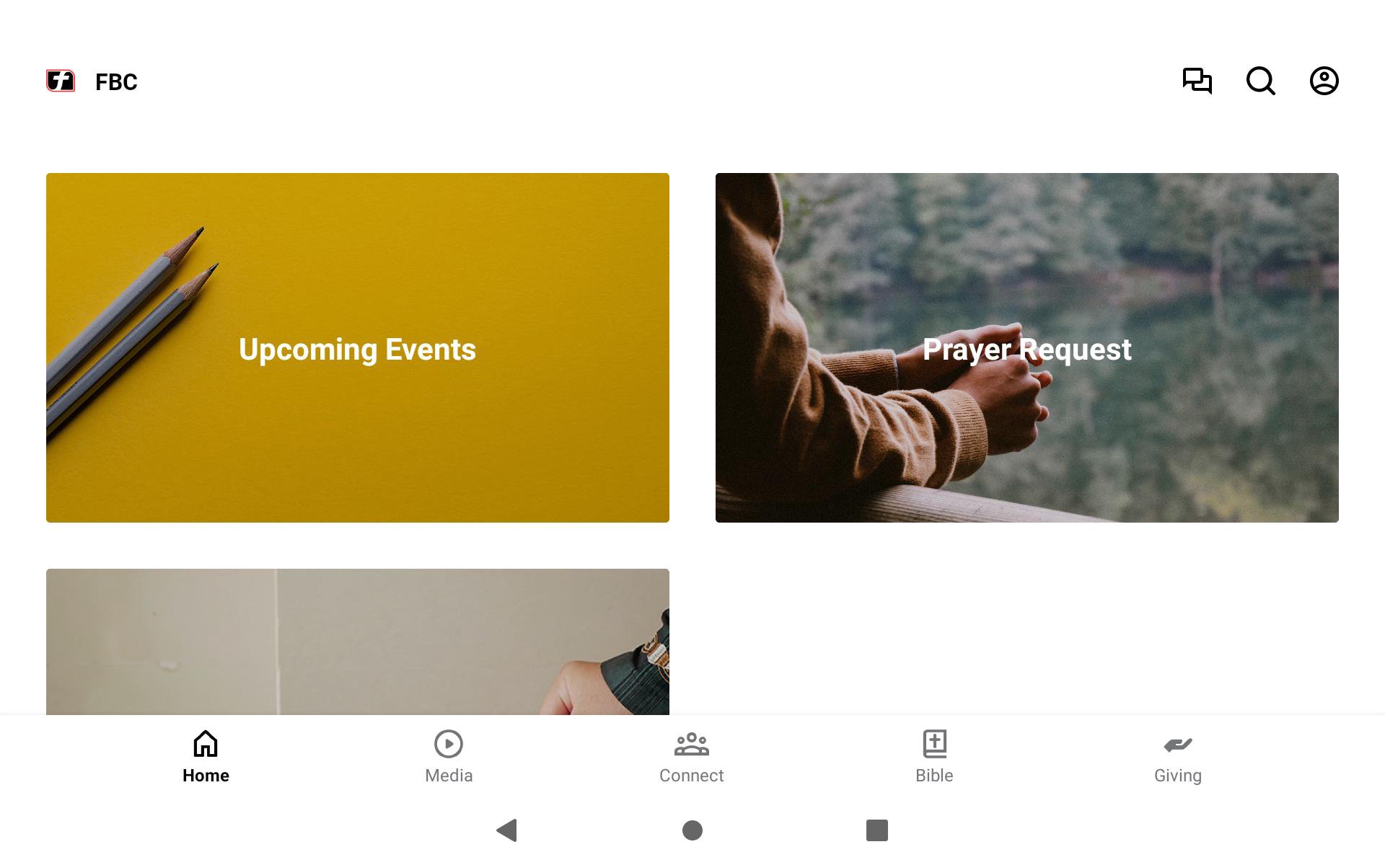The width and height of the screenshot is (1385, 865).
Task: Select the Home tab label
Action: tap(206, 776)
